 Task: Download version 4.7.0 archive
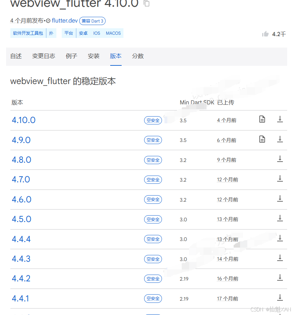[x=280, y=178]
